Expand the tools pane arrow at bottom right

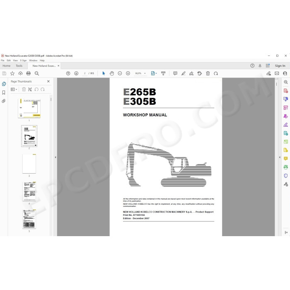click(286, 232)
